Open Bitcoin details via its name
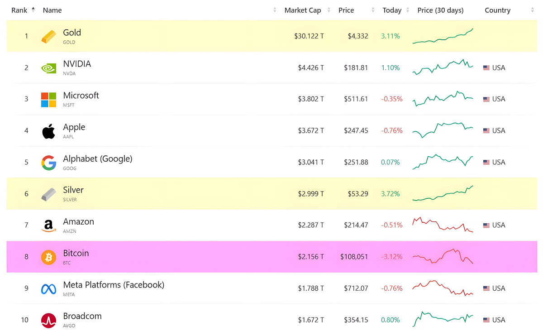Image resolution: width=543 pixels, height=331 pixels. pos(76,253)
